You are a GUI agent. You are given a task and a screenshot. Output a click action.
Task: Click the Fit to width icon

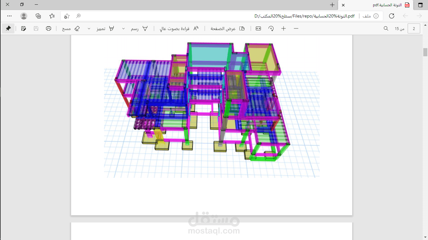click(x=258, y=28)
